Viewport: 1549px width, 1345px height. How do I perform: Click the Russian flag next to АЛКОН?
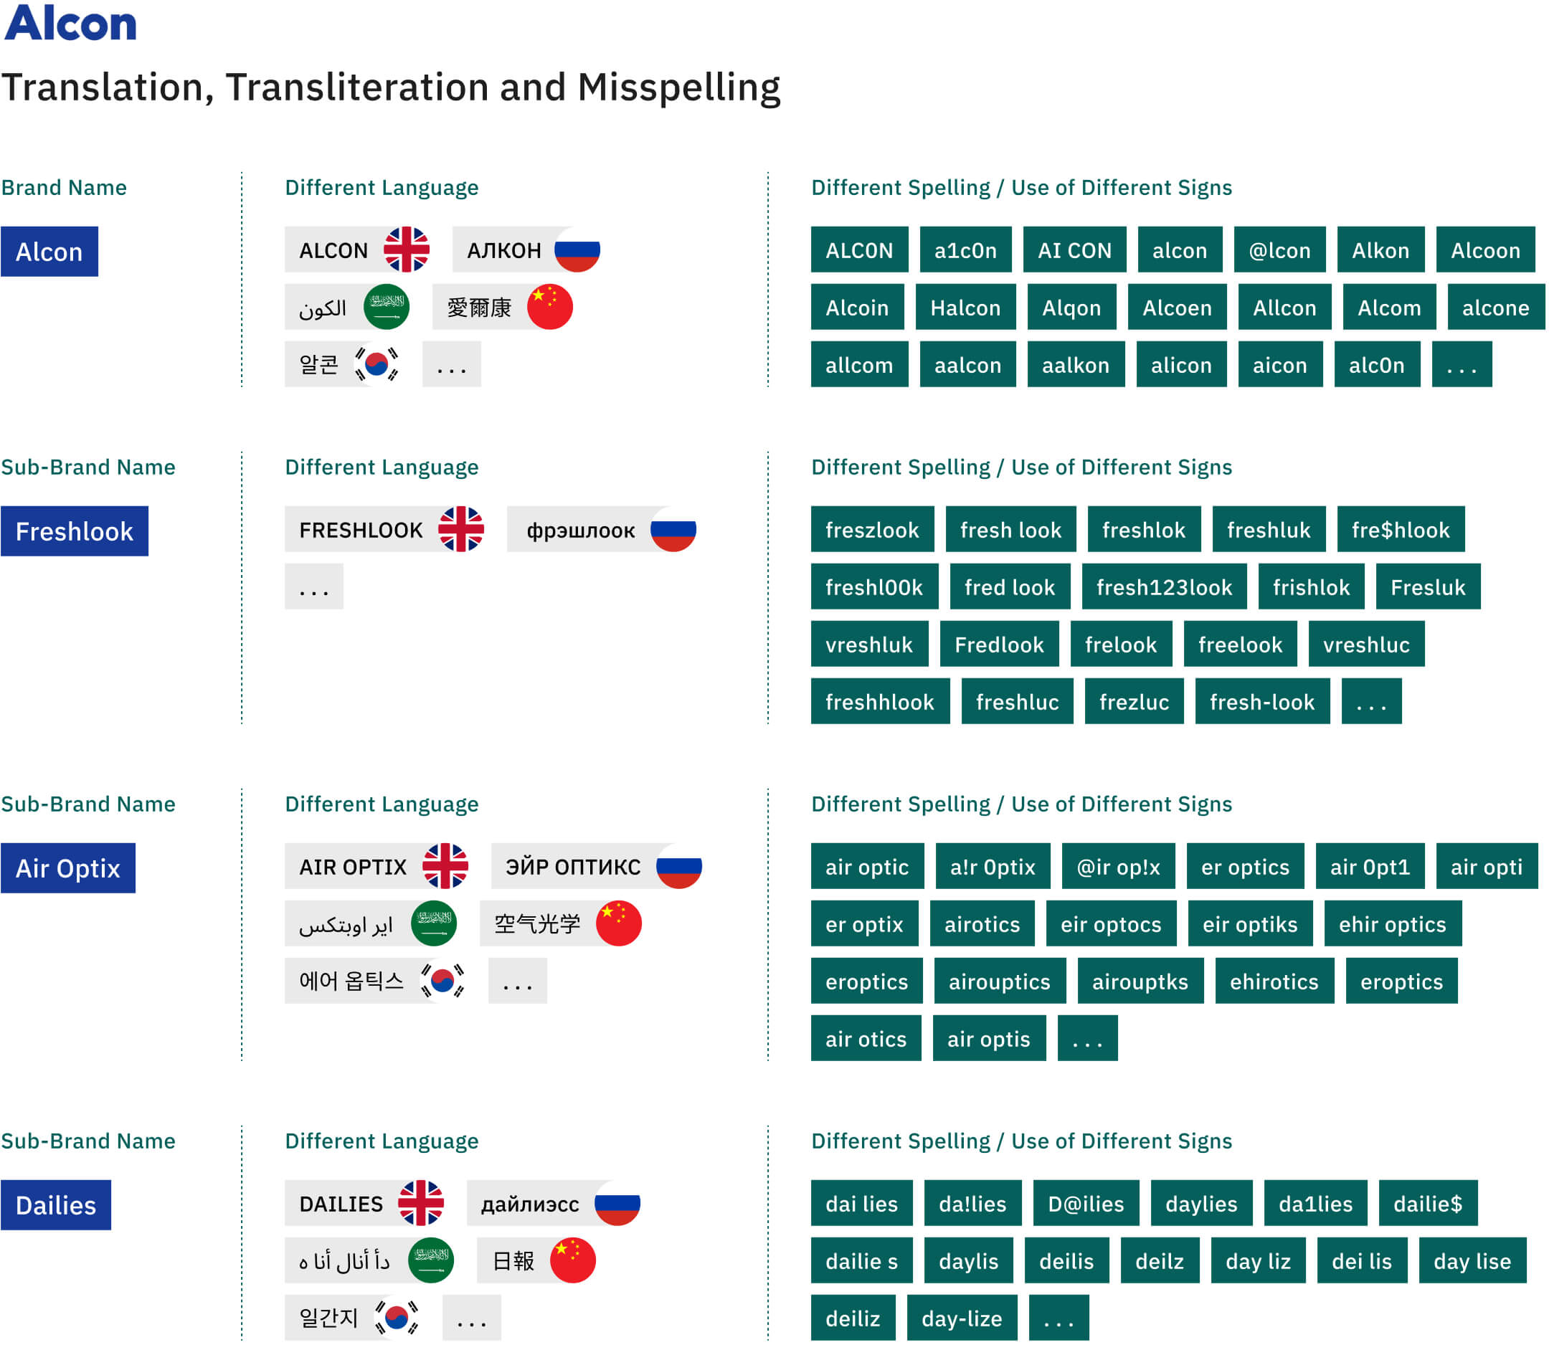click(x=577, y=249)
